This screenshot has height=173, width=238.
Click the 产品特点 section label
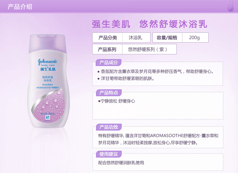click(x=109, y=93)
